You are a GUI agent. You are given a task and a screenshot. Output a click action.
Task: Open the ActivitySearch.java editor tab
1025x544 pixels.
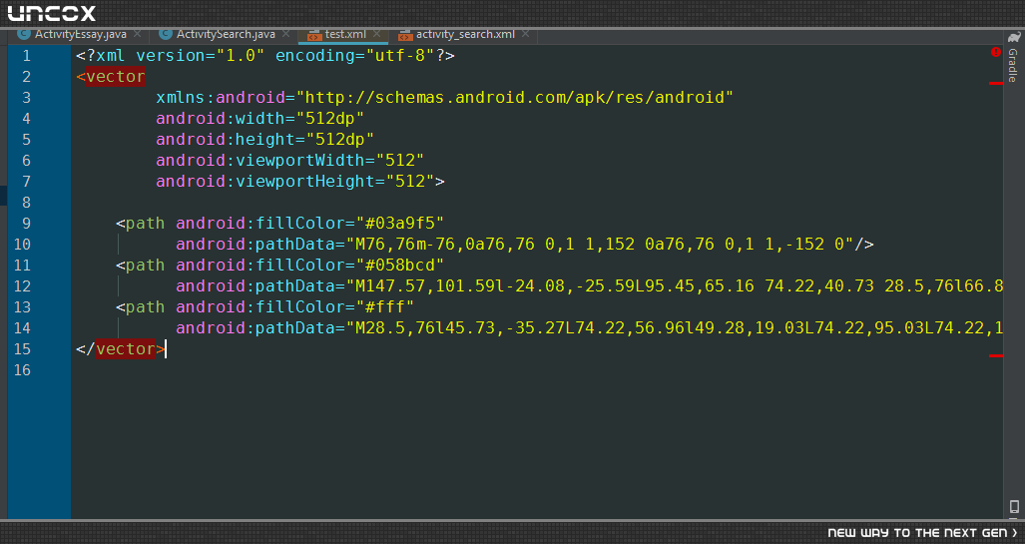point(226,34)
